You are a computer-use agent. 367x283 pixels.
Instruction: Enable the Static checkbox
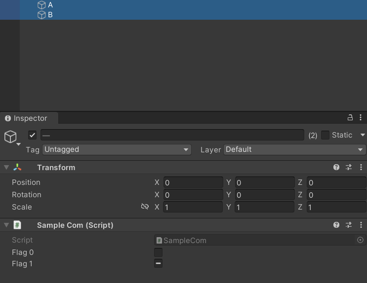pos(325,135)
